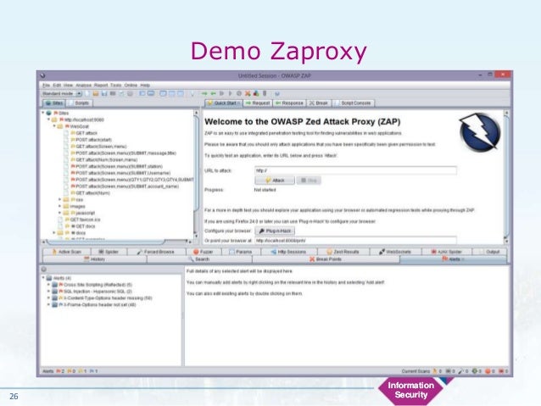Open the Script Console tab
541x406 pixels.
tap(354, 103)
